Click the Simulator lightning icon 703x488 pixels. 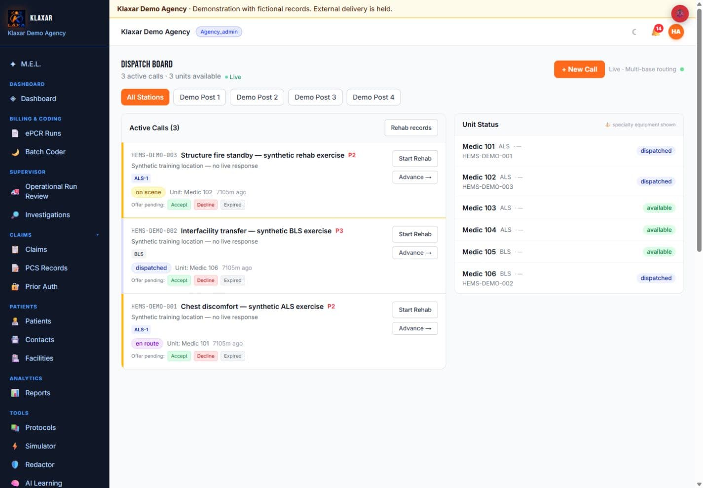coord(15,446)
